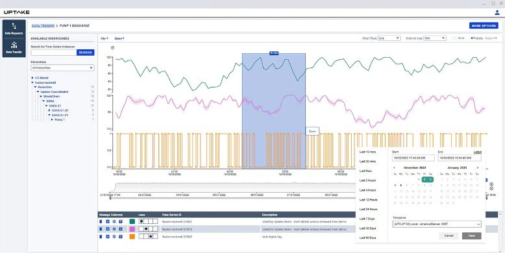The height and width of the screenshot is (253, 505).
Task: Save the date range selection
Action: [471, 235]
